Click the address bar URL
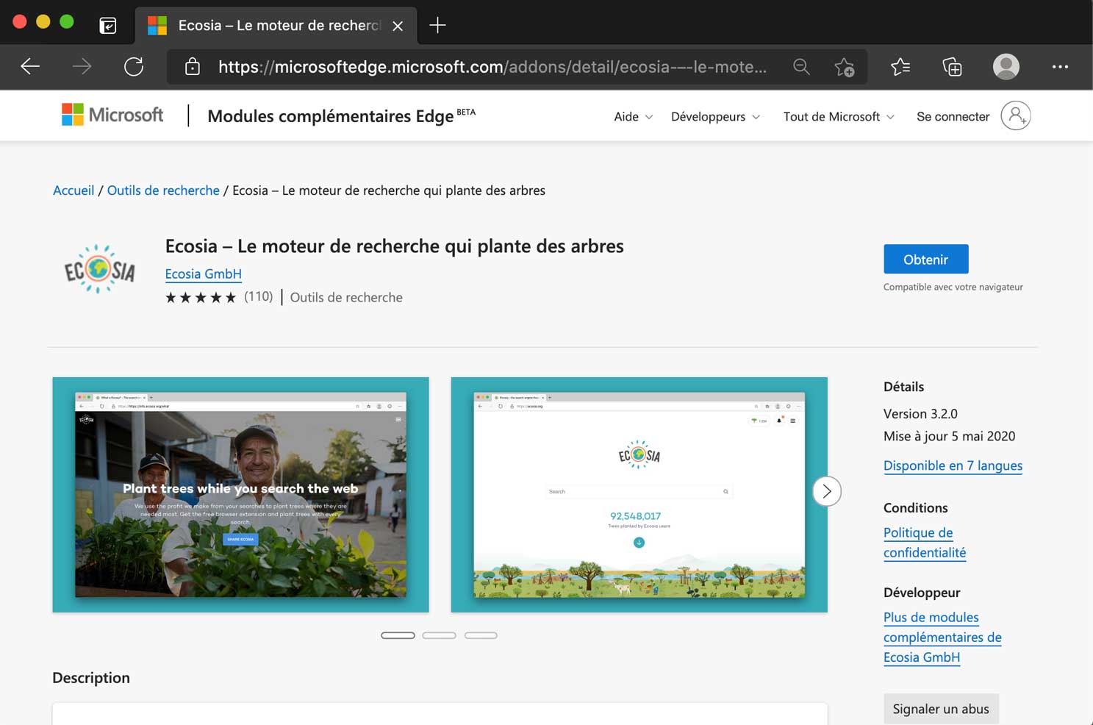 pyautogui.click(x=492, y=67)
